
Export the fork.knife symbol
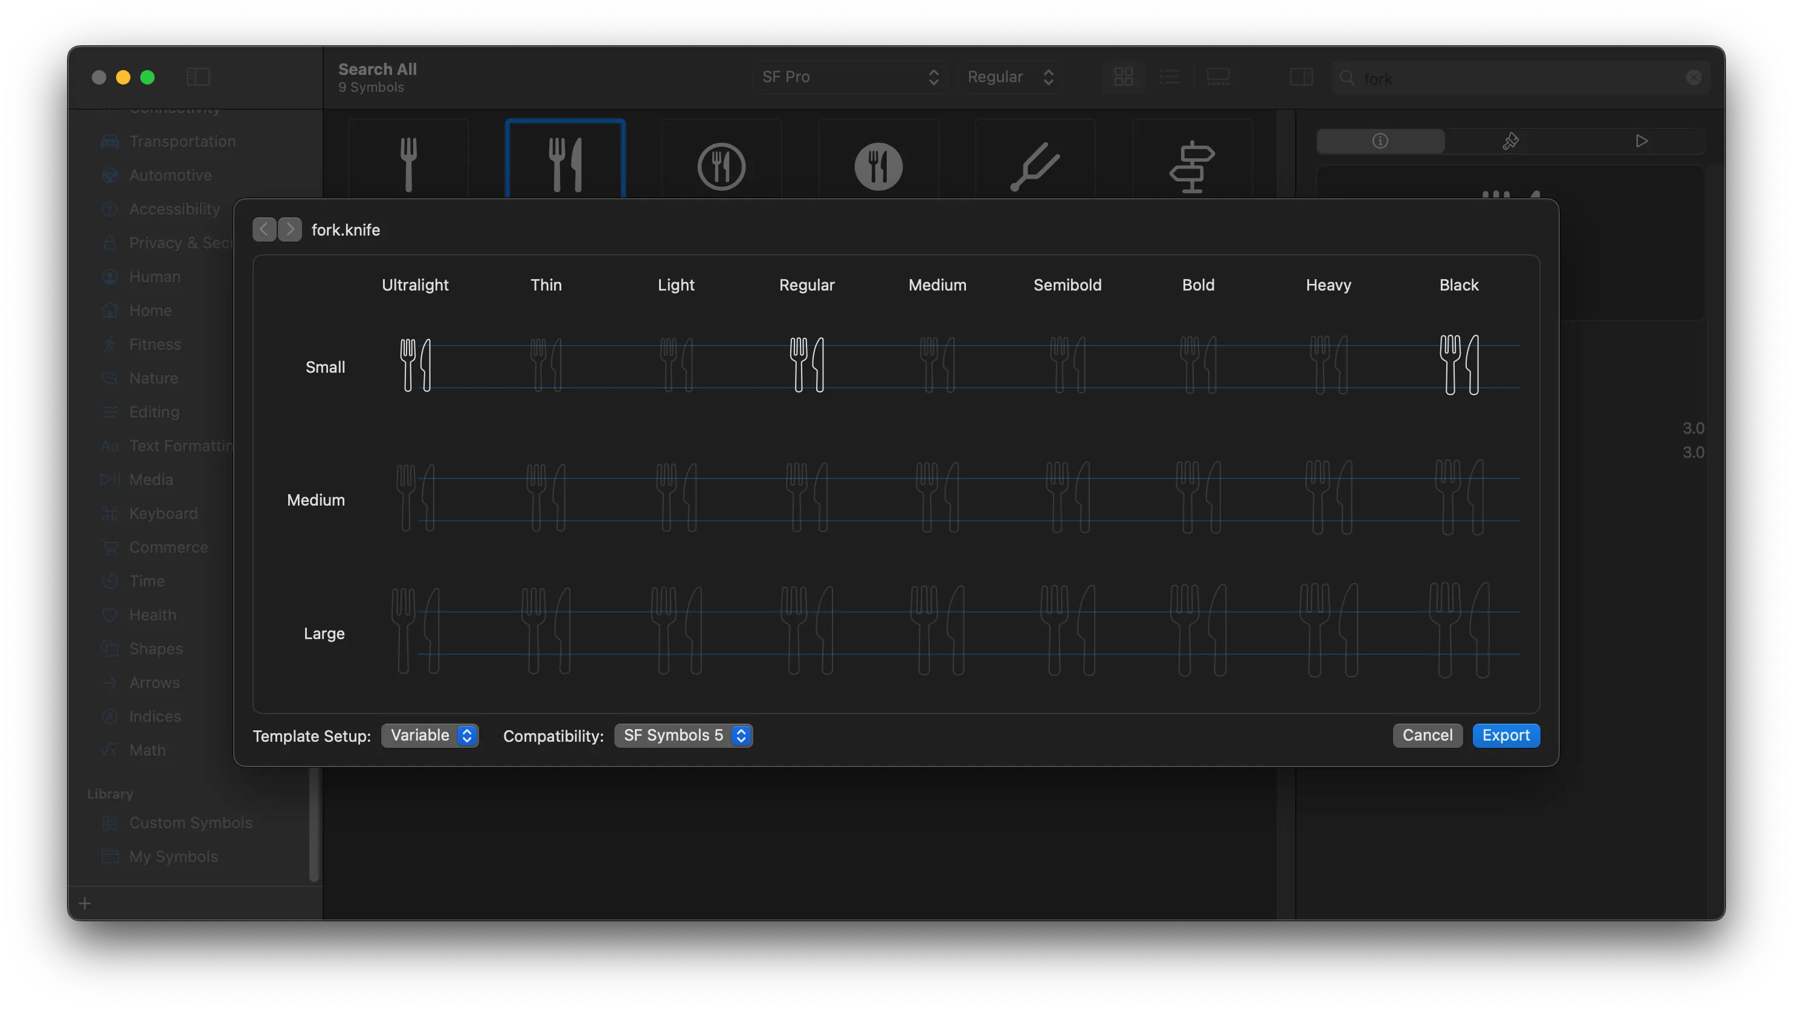pos(1505,735)
